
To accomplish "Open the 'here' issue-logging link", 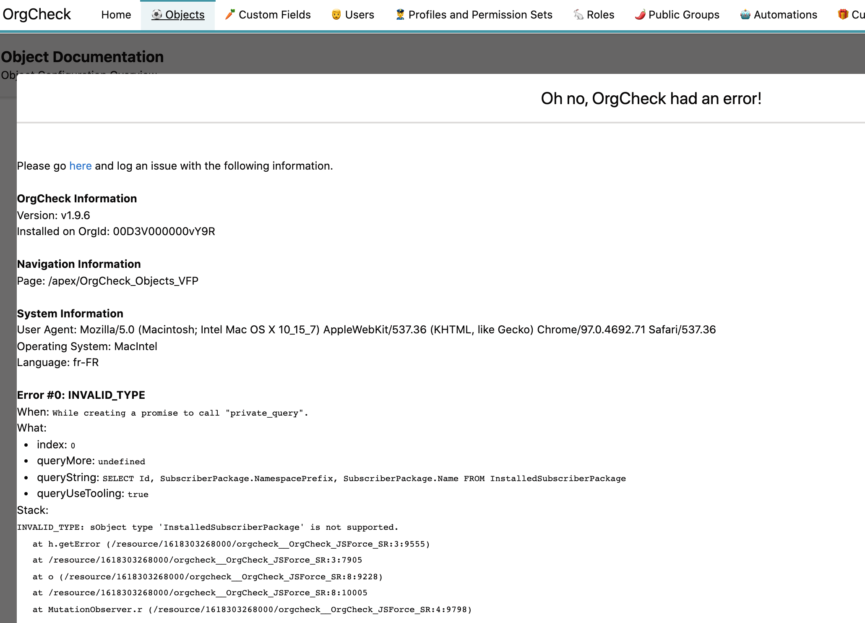I will pos(81,166).
